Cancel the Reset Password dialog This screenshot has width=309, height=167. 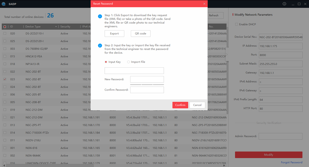tap(197, 105)
